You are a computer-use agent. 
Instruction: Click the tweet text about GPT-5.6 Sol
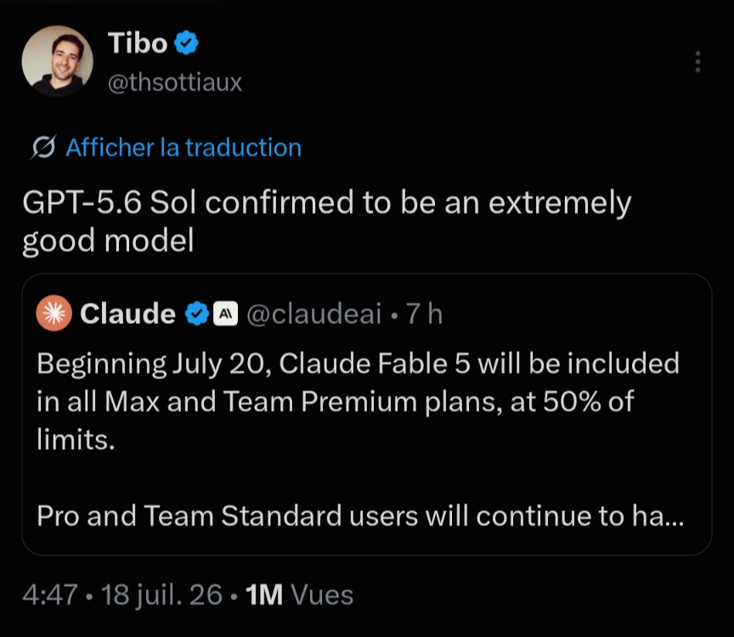(x=327, y=222)
